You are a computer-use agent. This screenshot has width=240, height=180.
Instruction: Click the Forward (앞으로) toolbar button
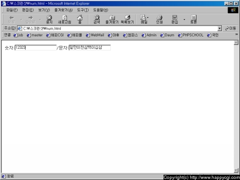click(30, 19)
